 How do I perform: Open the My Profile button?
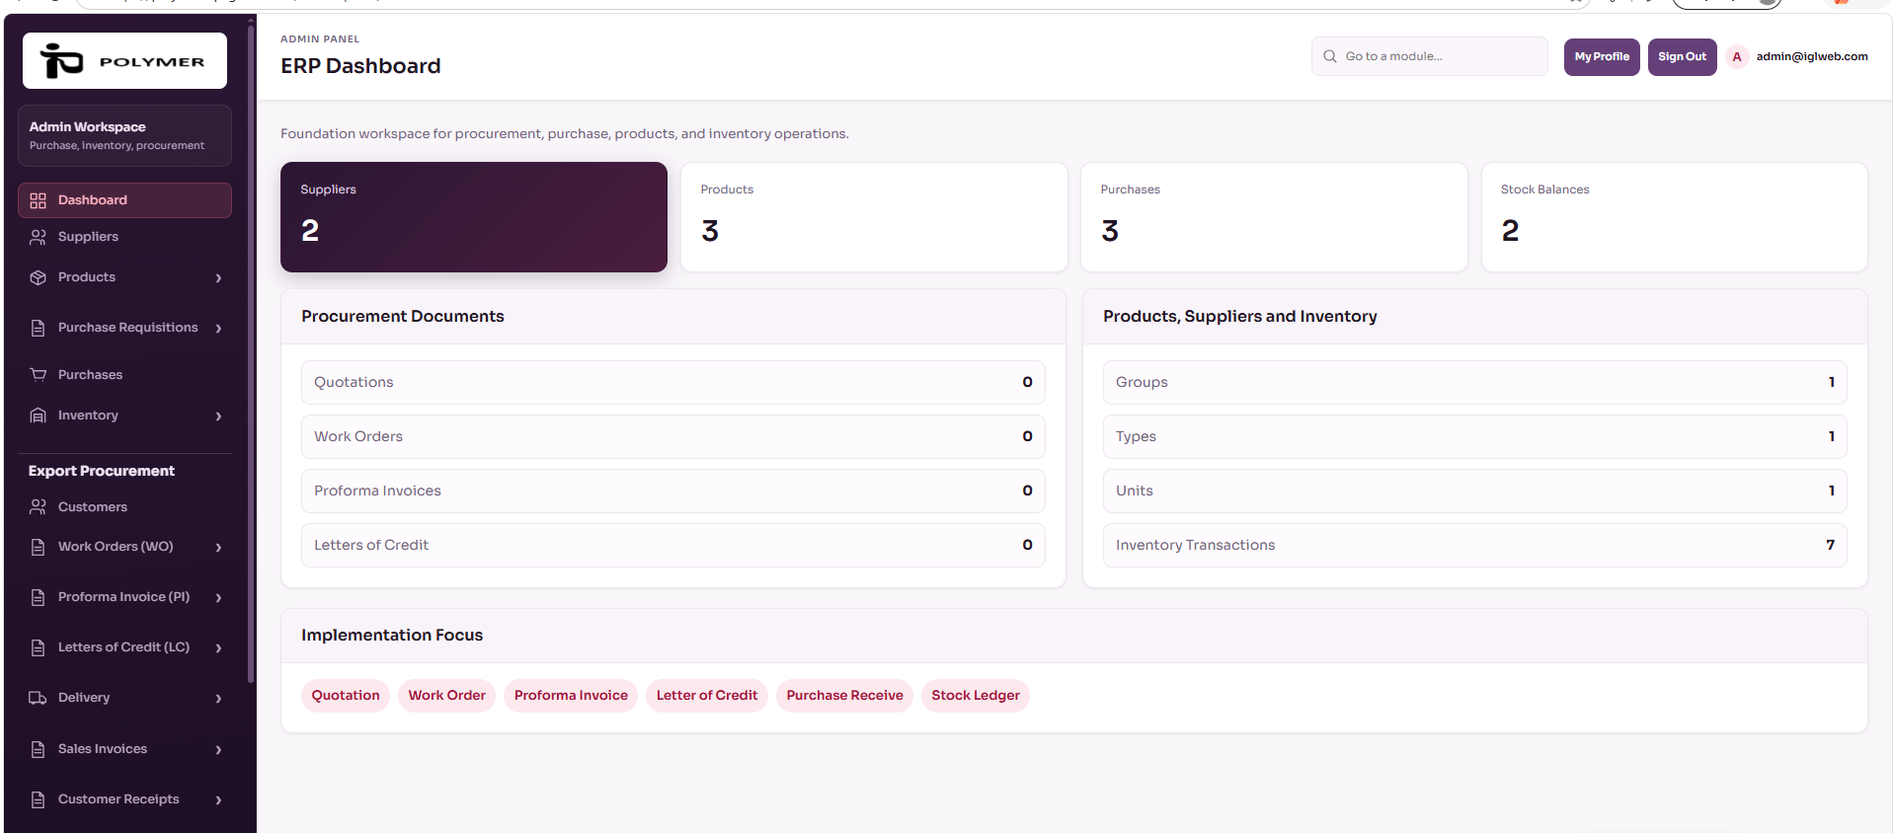click(1602, 57)
